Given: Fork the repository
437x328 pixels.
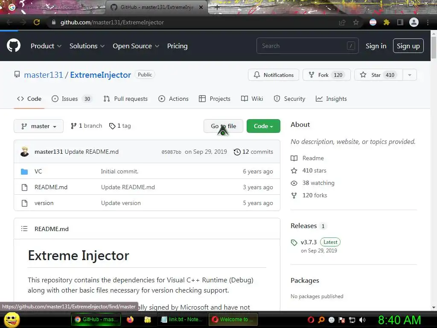Looking at the screenshot, I should 326,75.
